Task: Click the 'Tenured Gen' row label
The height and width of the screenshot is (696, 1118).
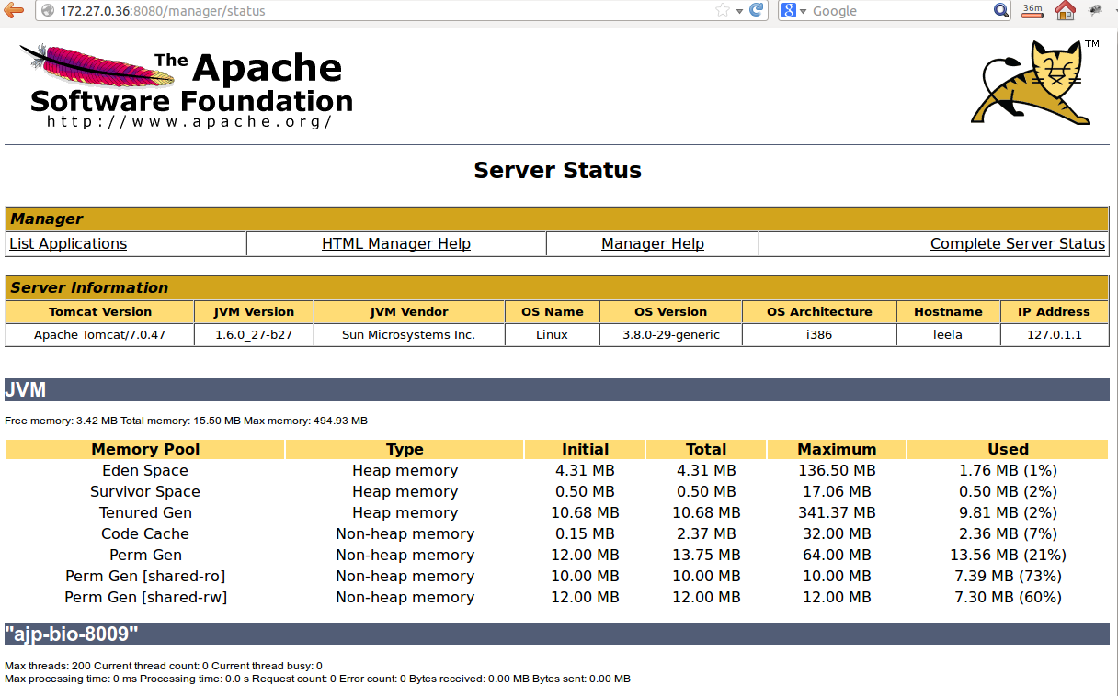Action: 145,512
